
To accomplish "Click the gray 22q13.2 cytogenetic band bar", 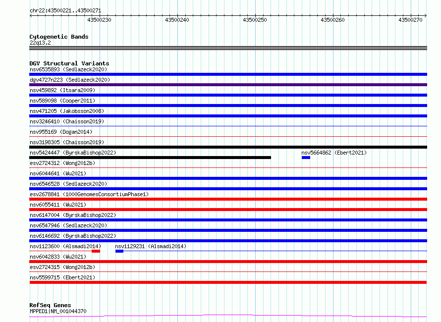I will (x=228, y=48).
